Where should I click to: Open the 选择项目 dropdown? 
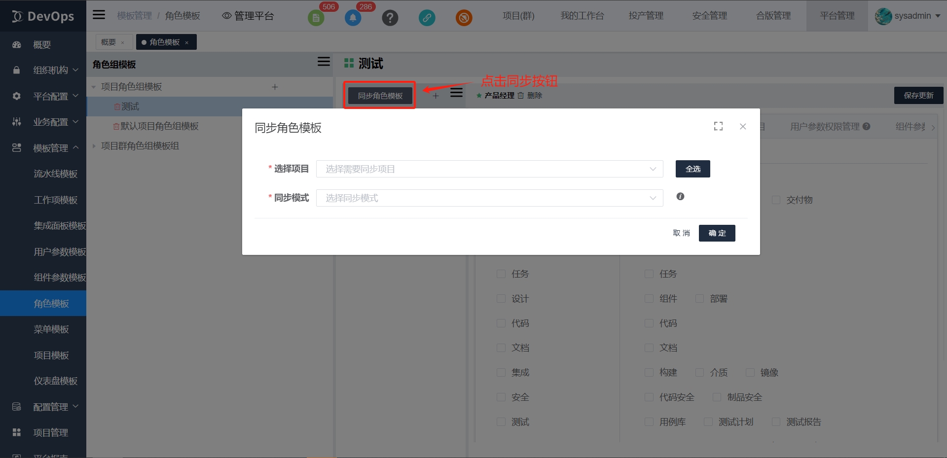click(x=489, y=169)
